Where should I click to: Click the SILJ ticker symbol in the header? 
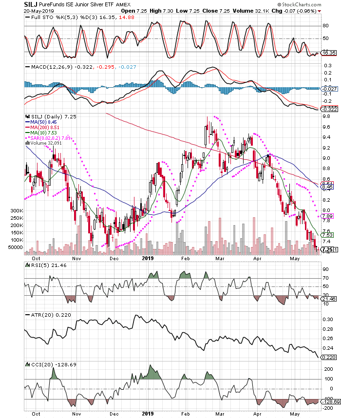pyautogui.click(x=31, y=4)
